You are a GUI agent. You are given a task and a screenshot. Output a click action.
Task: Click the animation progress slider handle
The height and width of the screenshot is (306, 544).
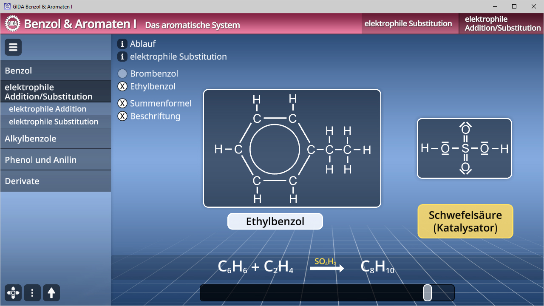point(428,293)
